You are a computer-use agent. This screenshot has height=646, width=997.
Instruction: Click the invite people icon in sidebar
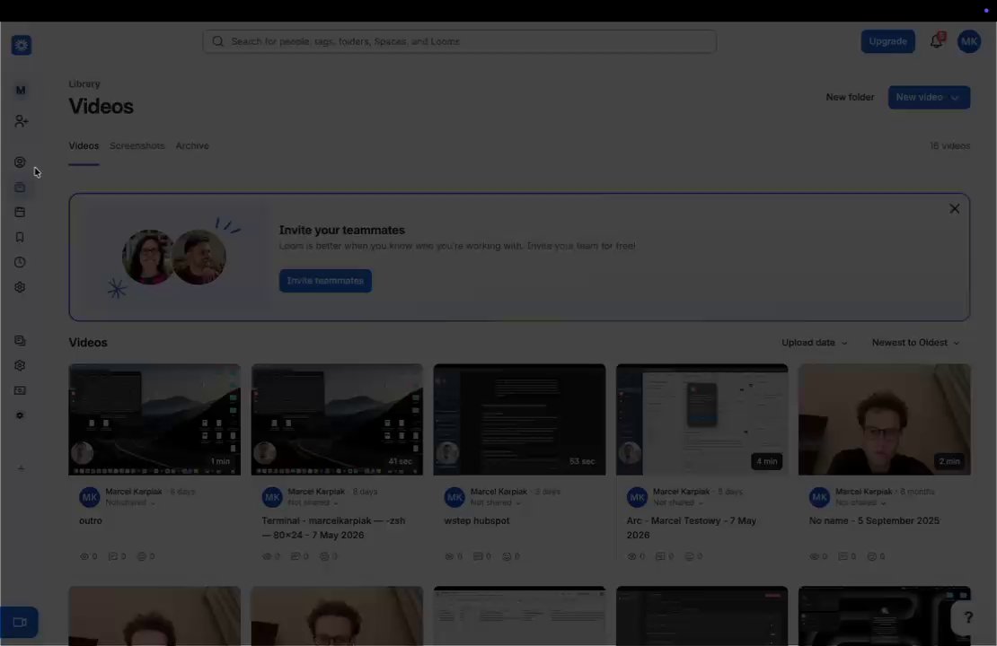tap(21, 121)
